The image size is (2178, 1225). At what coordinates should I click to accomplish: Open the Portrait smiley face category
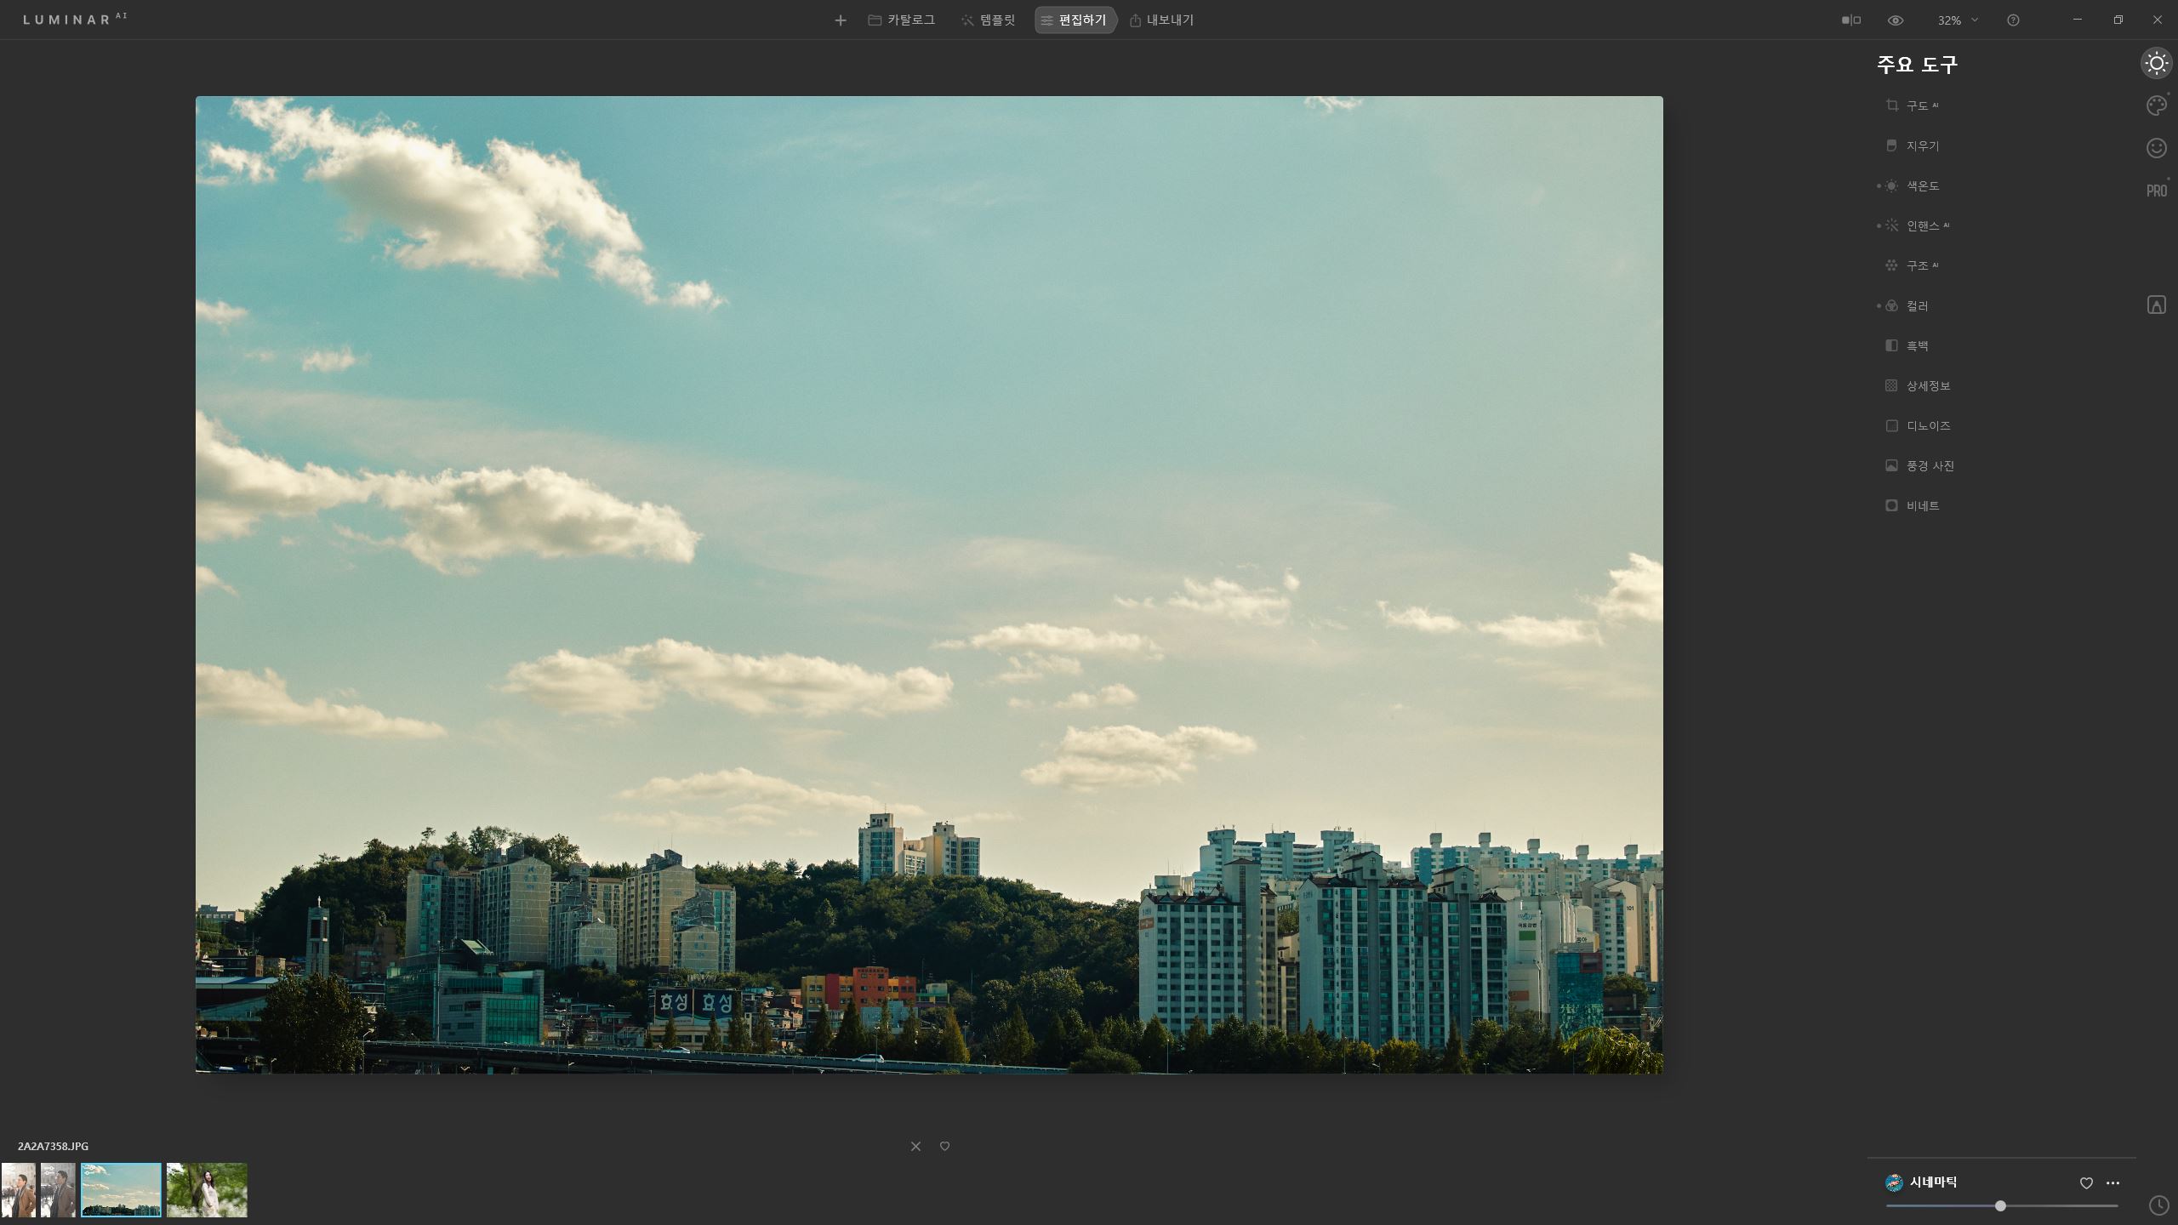pyautogui.click(x=2156, y=148)
